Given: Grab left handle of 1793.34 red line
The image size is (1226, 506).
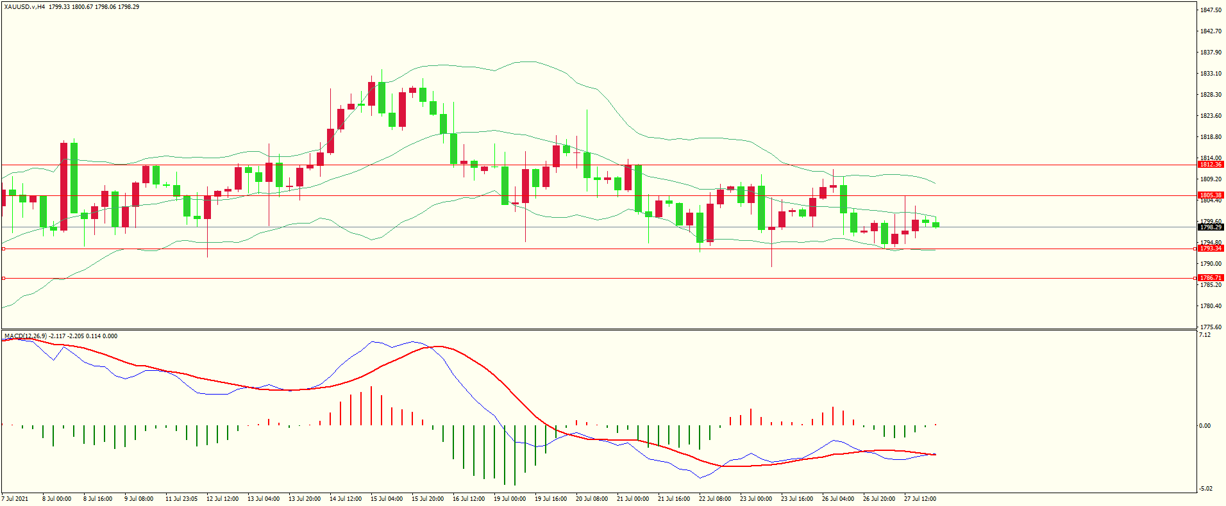Looking at the screenshot, I should click(3, 249).
